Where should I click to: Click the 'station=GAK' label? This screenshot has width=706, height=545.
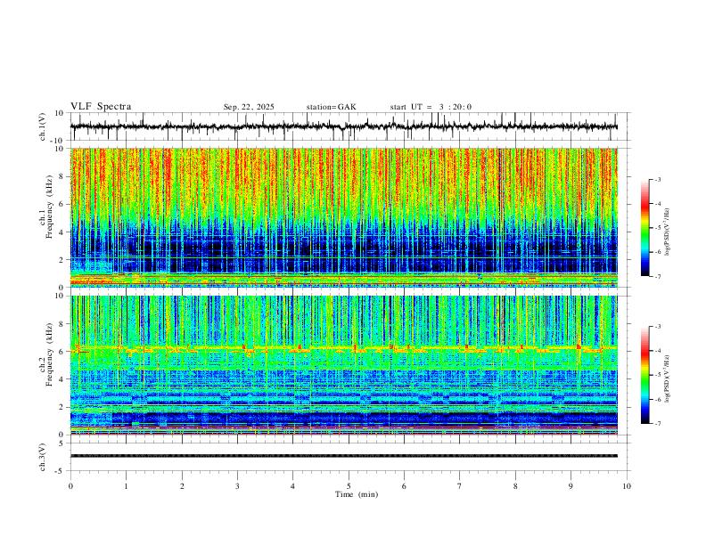[331, 107]
